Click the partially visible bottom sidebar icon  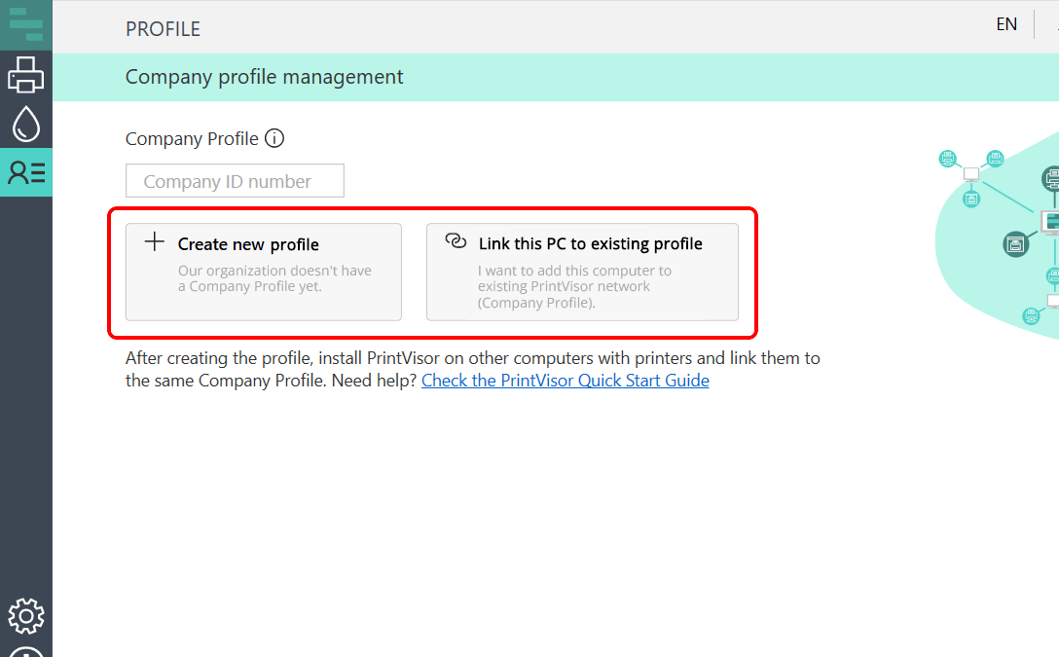(x=26, y=650)
